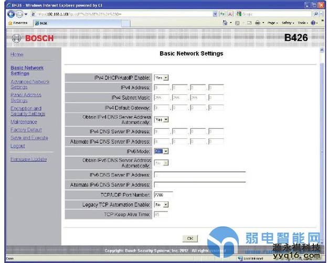Expand the IPv6 Mode dropdown

click(161, 151)
